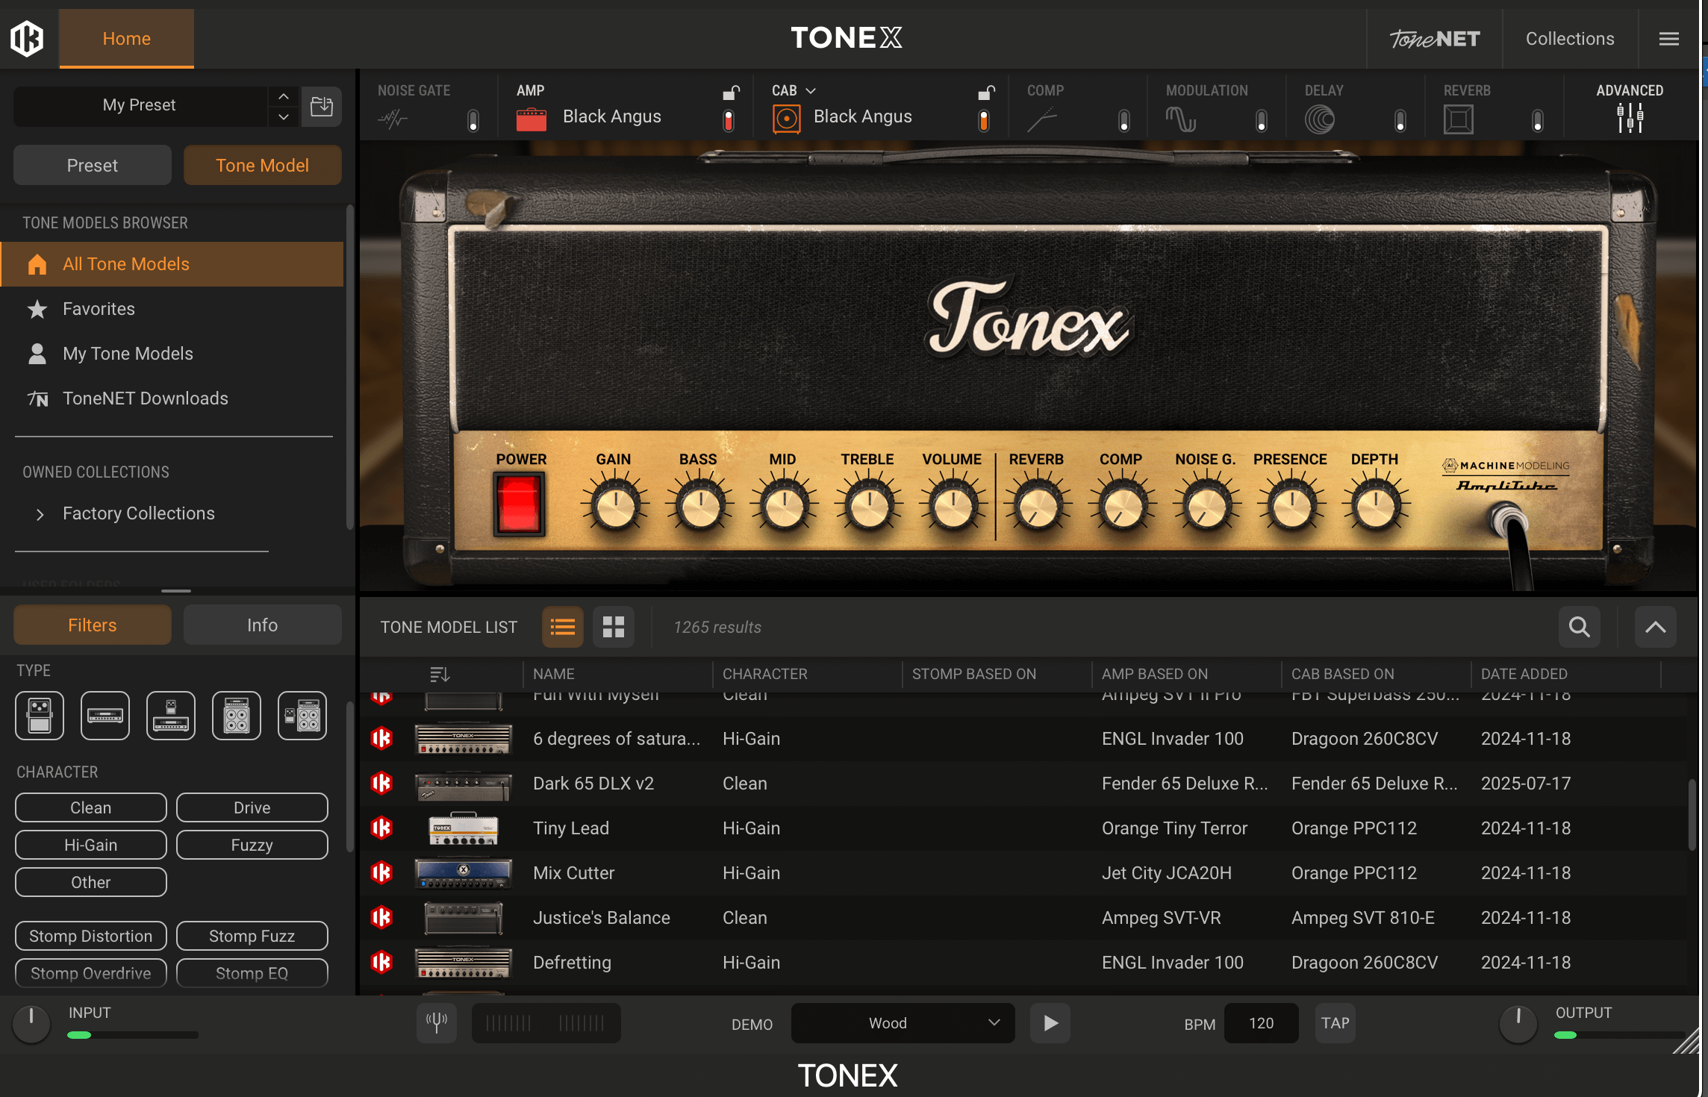The image size is (1708, 1097).
Task: Select the stompbox pedal type filter icon
Action: click(39, 716)
